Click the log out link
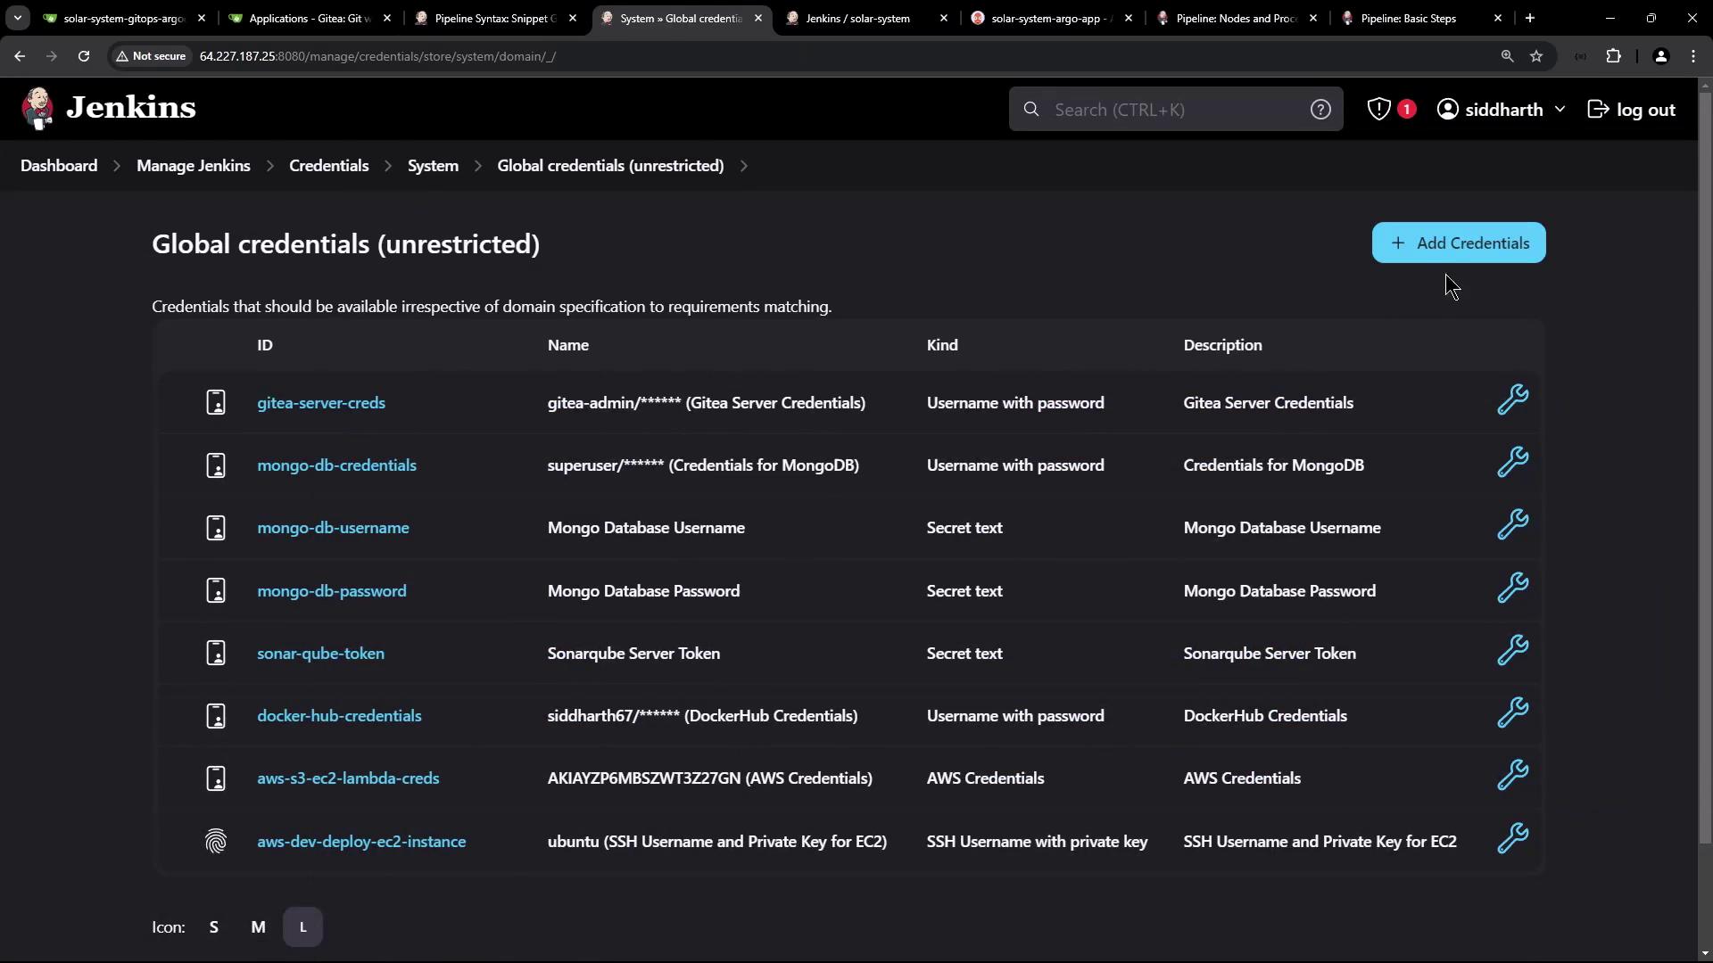The image size is (1713, 963). click(x=1632, y=109)
